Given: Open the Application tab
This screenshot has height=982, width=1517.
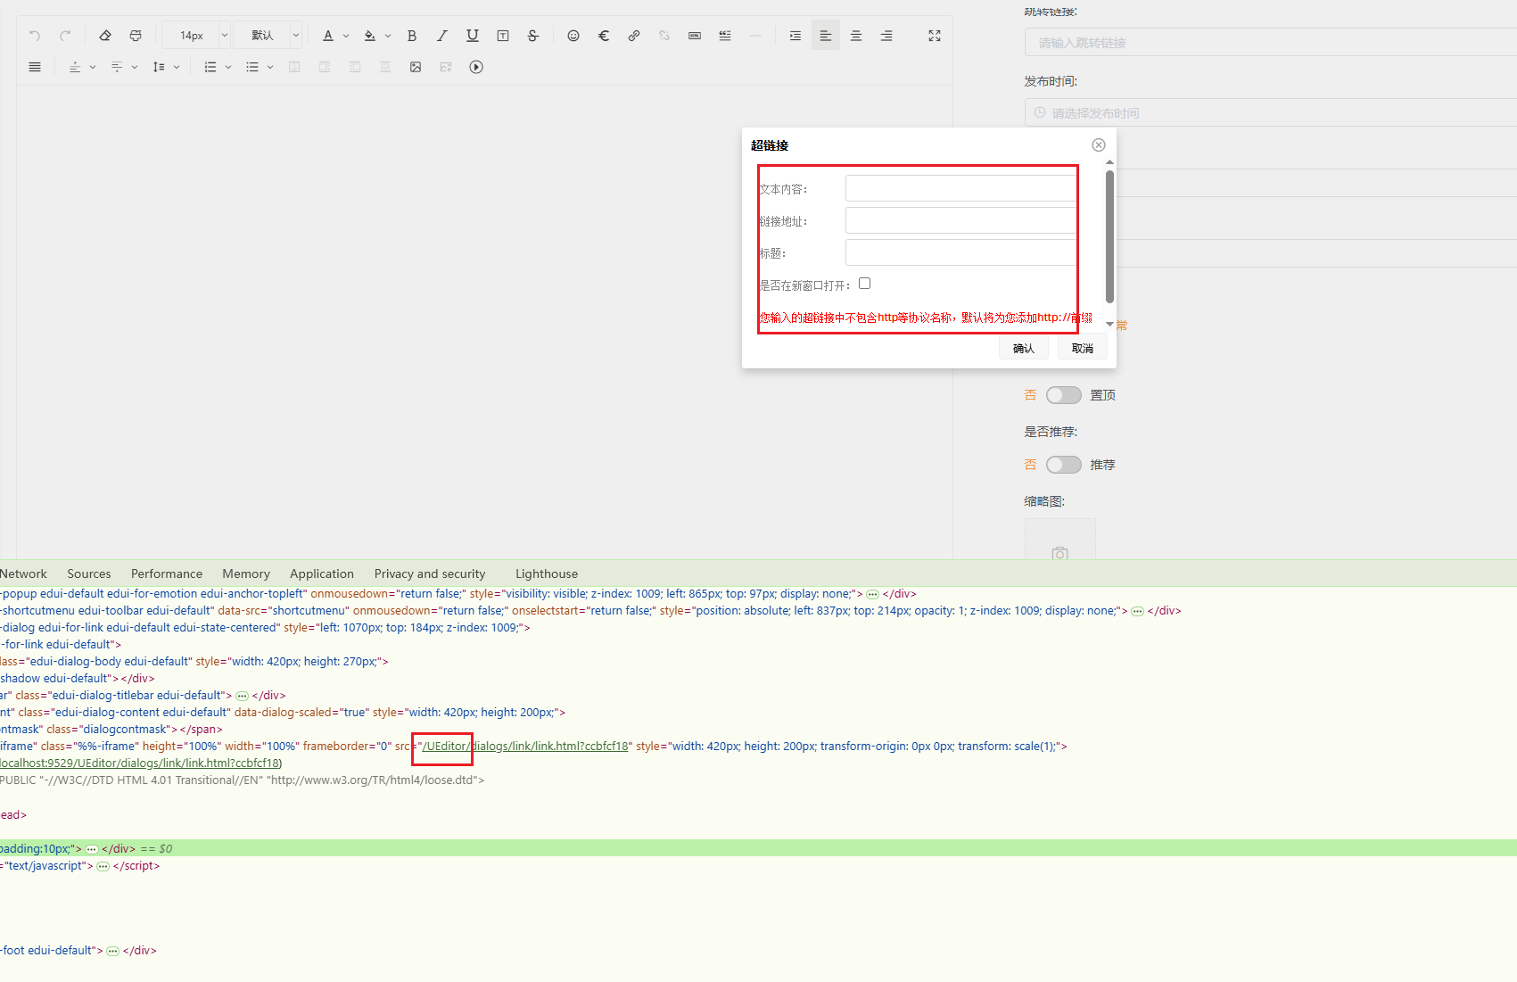Looking at the screenshot, I should point(322,574).
